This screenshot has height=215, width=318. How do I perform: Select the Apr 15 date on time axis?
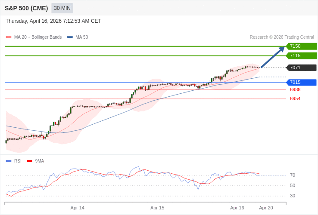[x=157, y=208]
